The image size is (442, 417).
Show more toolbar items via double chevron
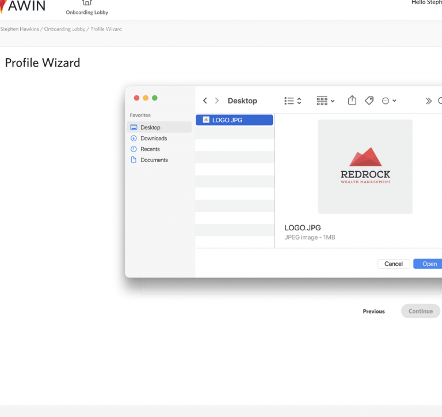click(x=428, y=101)
